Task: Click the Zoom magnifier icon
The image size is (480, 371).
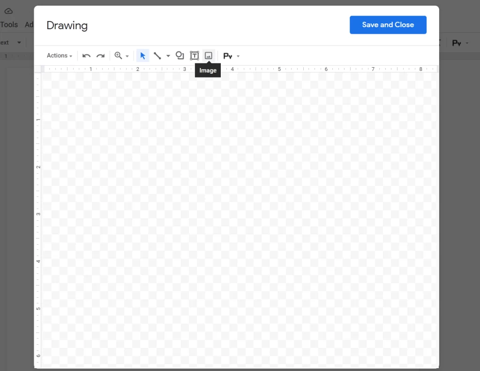Action: (x=118, y=55)
